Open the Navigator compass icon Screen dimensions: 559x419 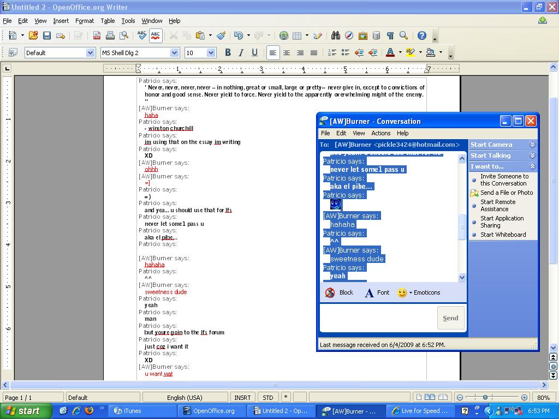(349, 35)
